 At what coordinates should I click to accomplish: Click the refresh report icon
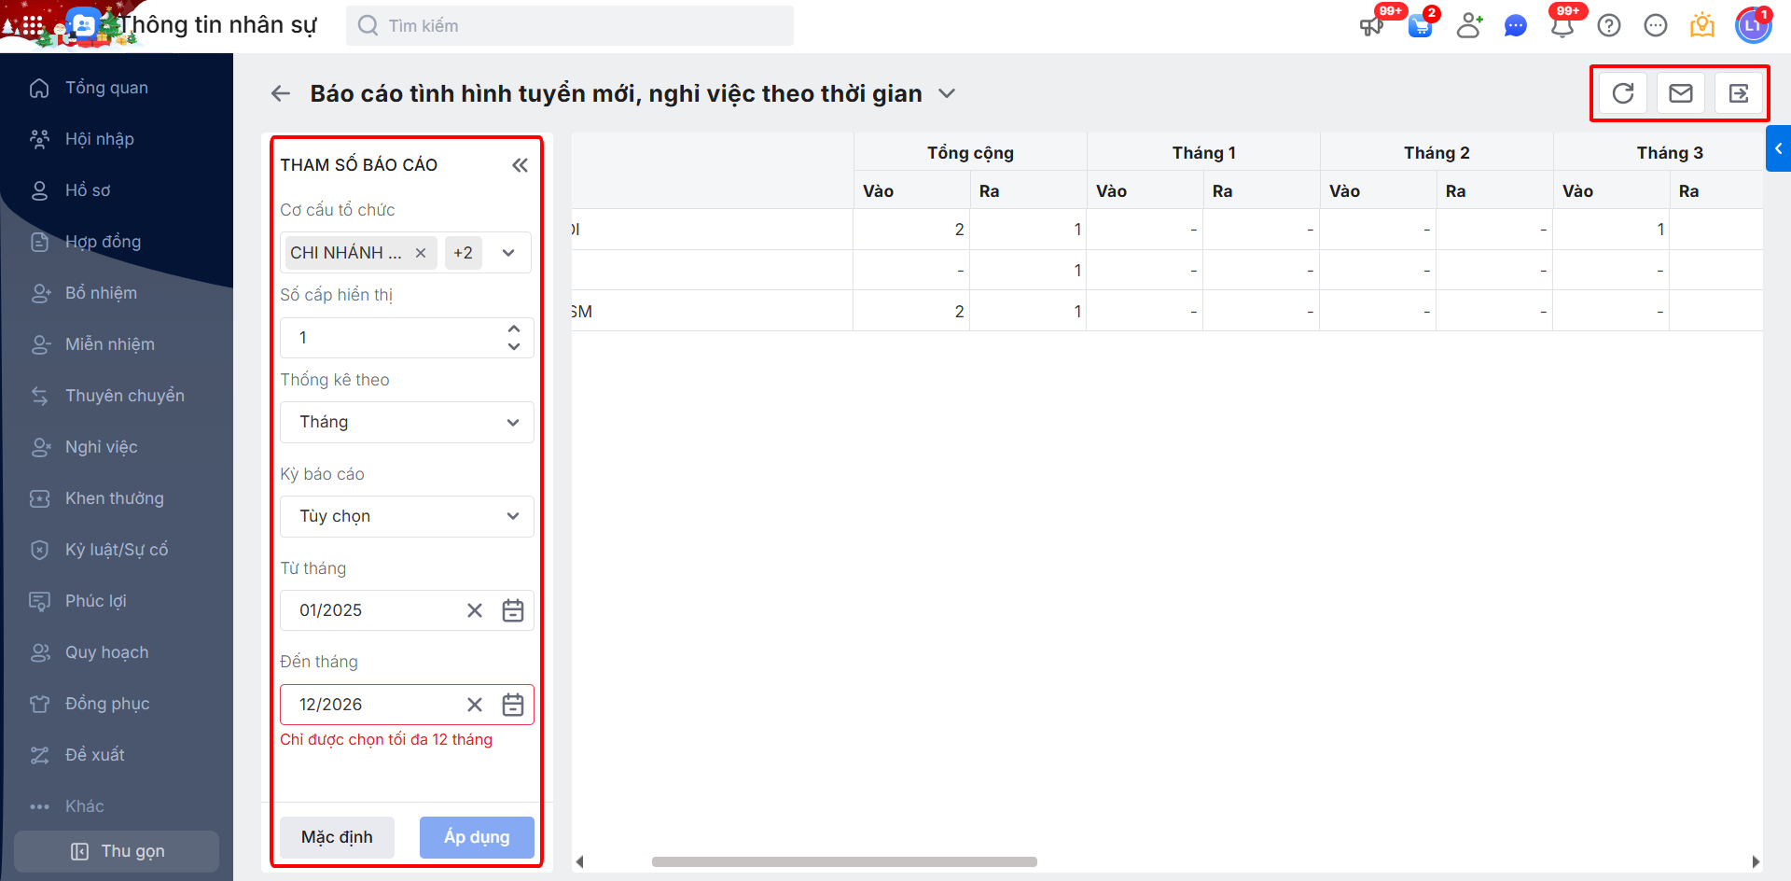tap(1623, 93)
